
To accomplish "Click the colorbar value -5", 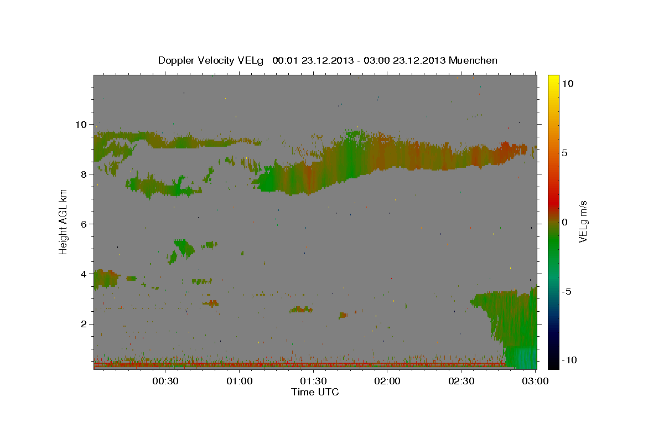I will click(x=567, y=291).
